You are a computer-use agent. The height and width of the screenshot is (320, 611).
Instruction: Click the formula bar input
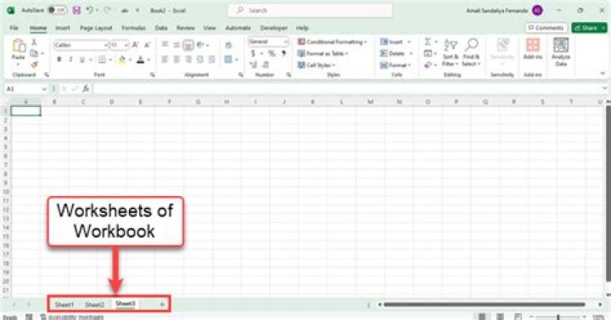pos(347,89)
